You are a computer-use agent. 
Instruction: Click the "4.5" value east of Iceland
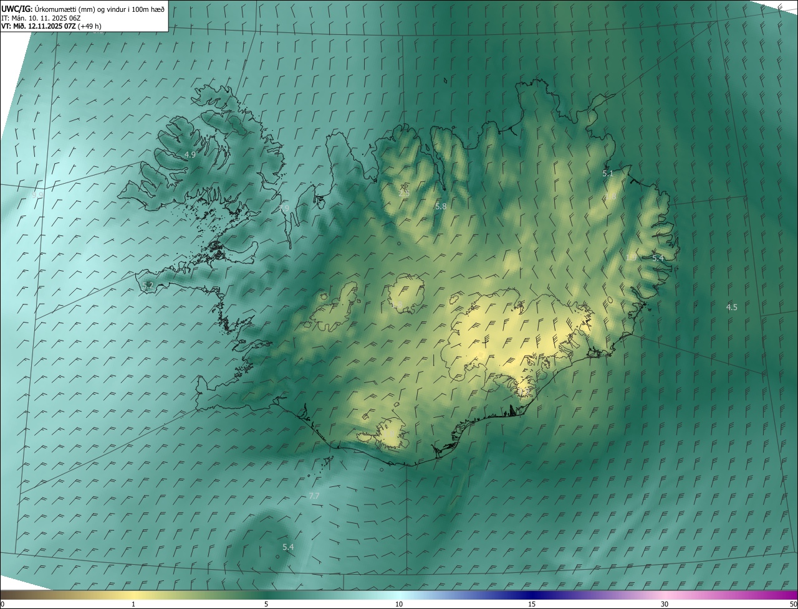click(732, 307)
